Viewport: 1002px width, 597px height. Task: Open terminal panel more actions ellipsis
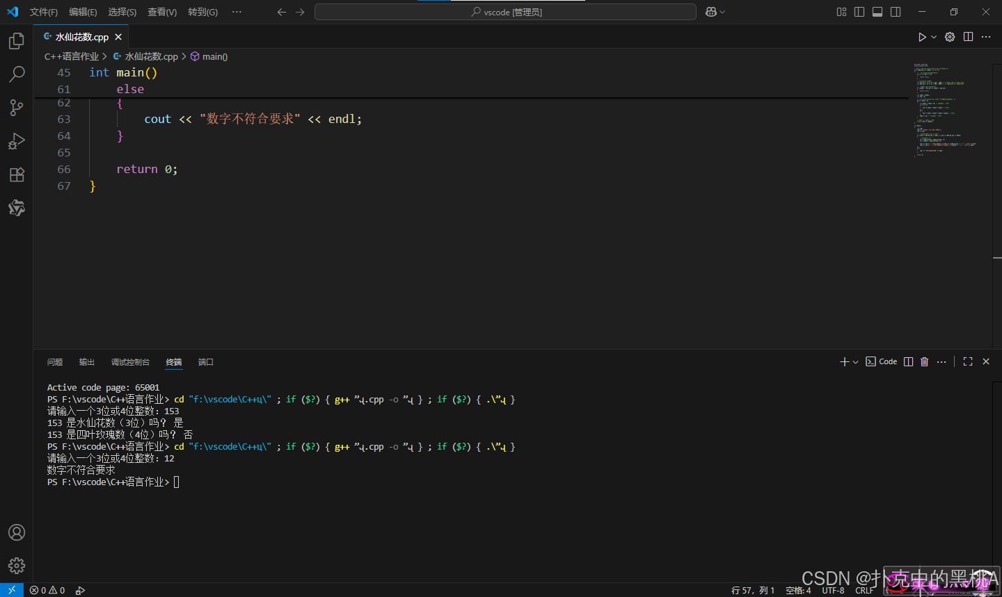click(x=941, y=361)
